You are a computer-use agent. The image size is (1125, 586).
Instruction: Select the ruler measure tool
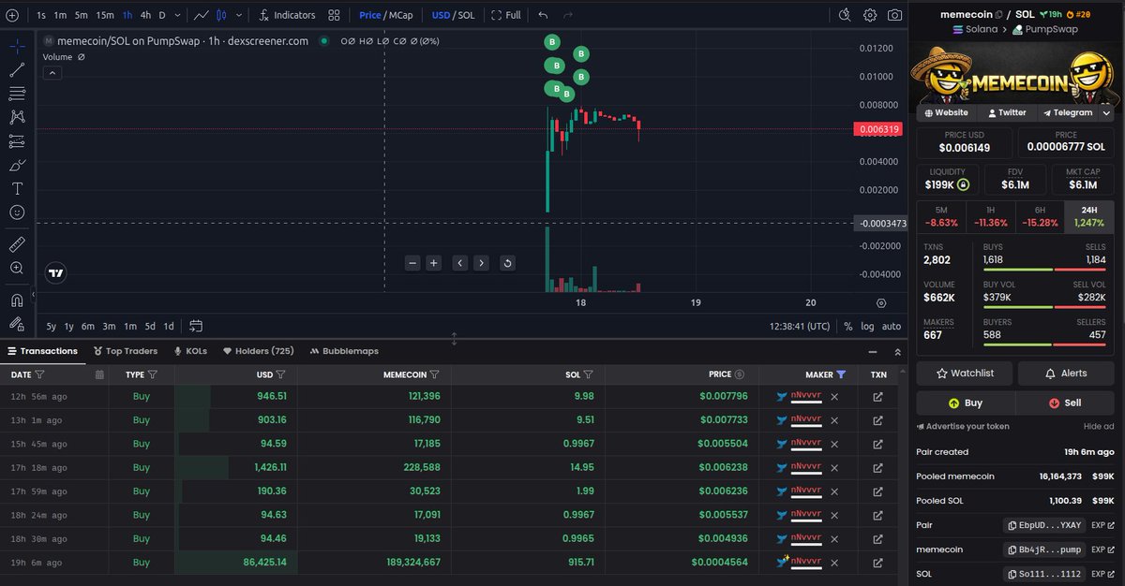click(x=17, y=244)
